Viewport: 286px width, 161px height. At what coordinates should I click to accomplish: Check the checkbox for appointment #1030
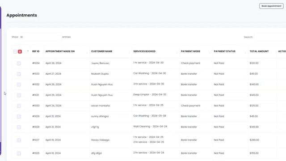tap(19, 106)
